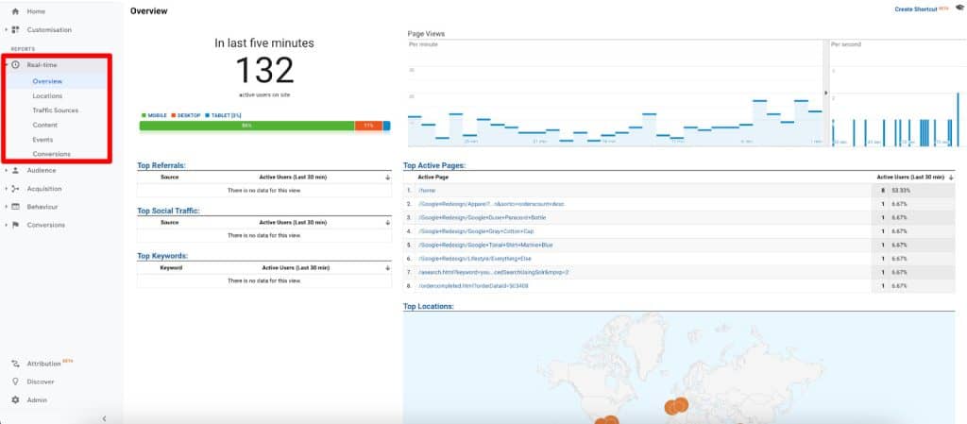Open the Admin menu item

point(37,400)
